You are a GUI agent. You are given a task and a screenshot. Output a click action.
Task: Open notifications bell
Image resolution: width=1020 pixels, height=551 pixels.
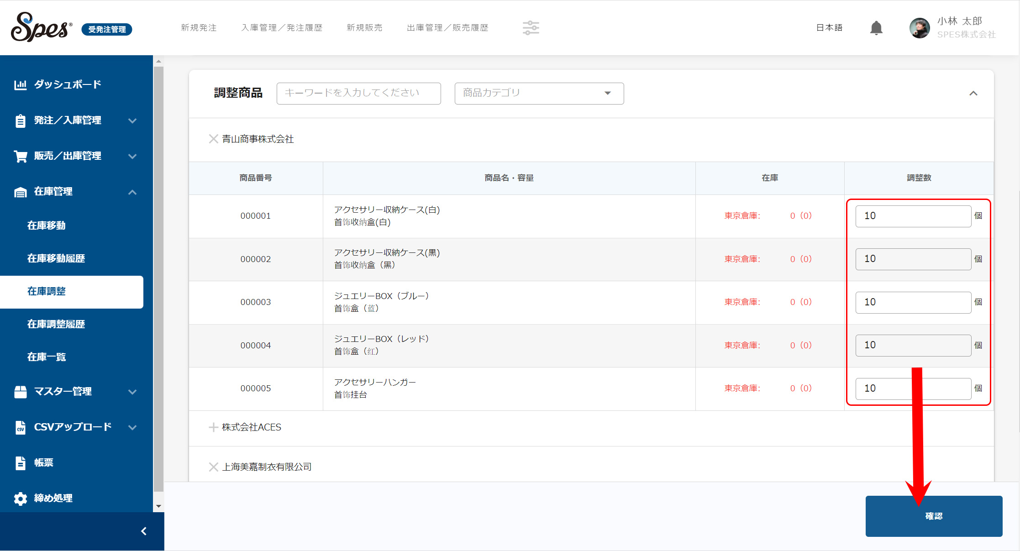[876, 28]
